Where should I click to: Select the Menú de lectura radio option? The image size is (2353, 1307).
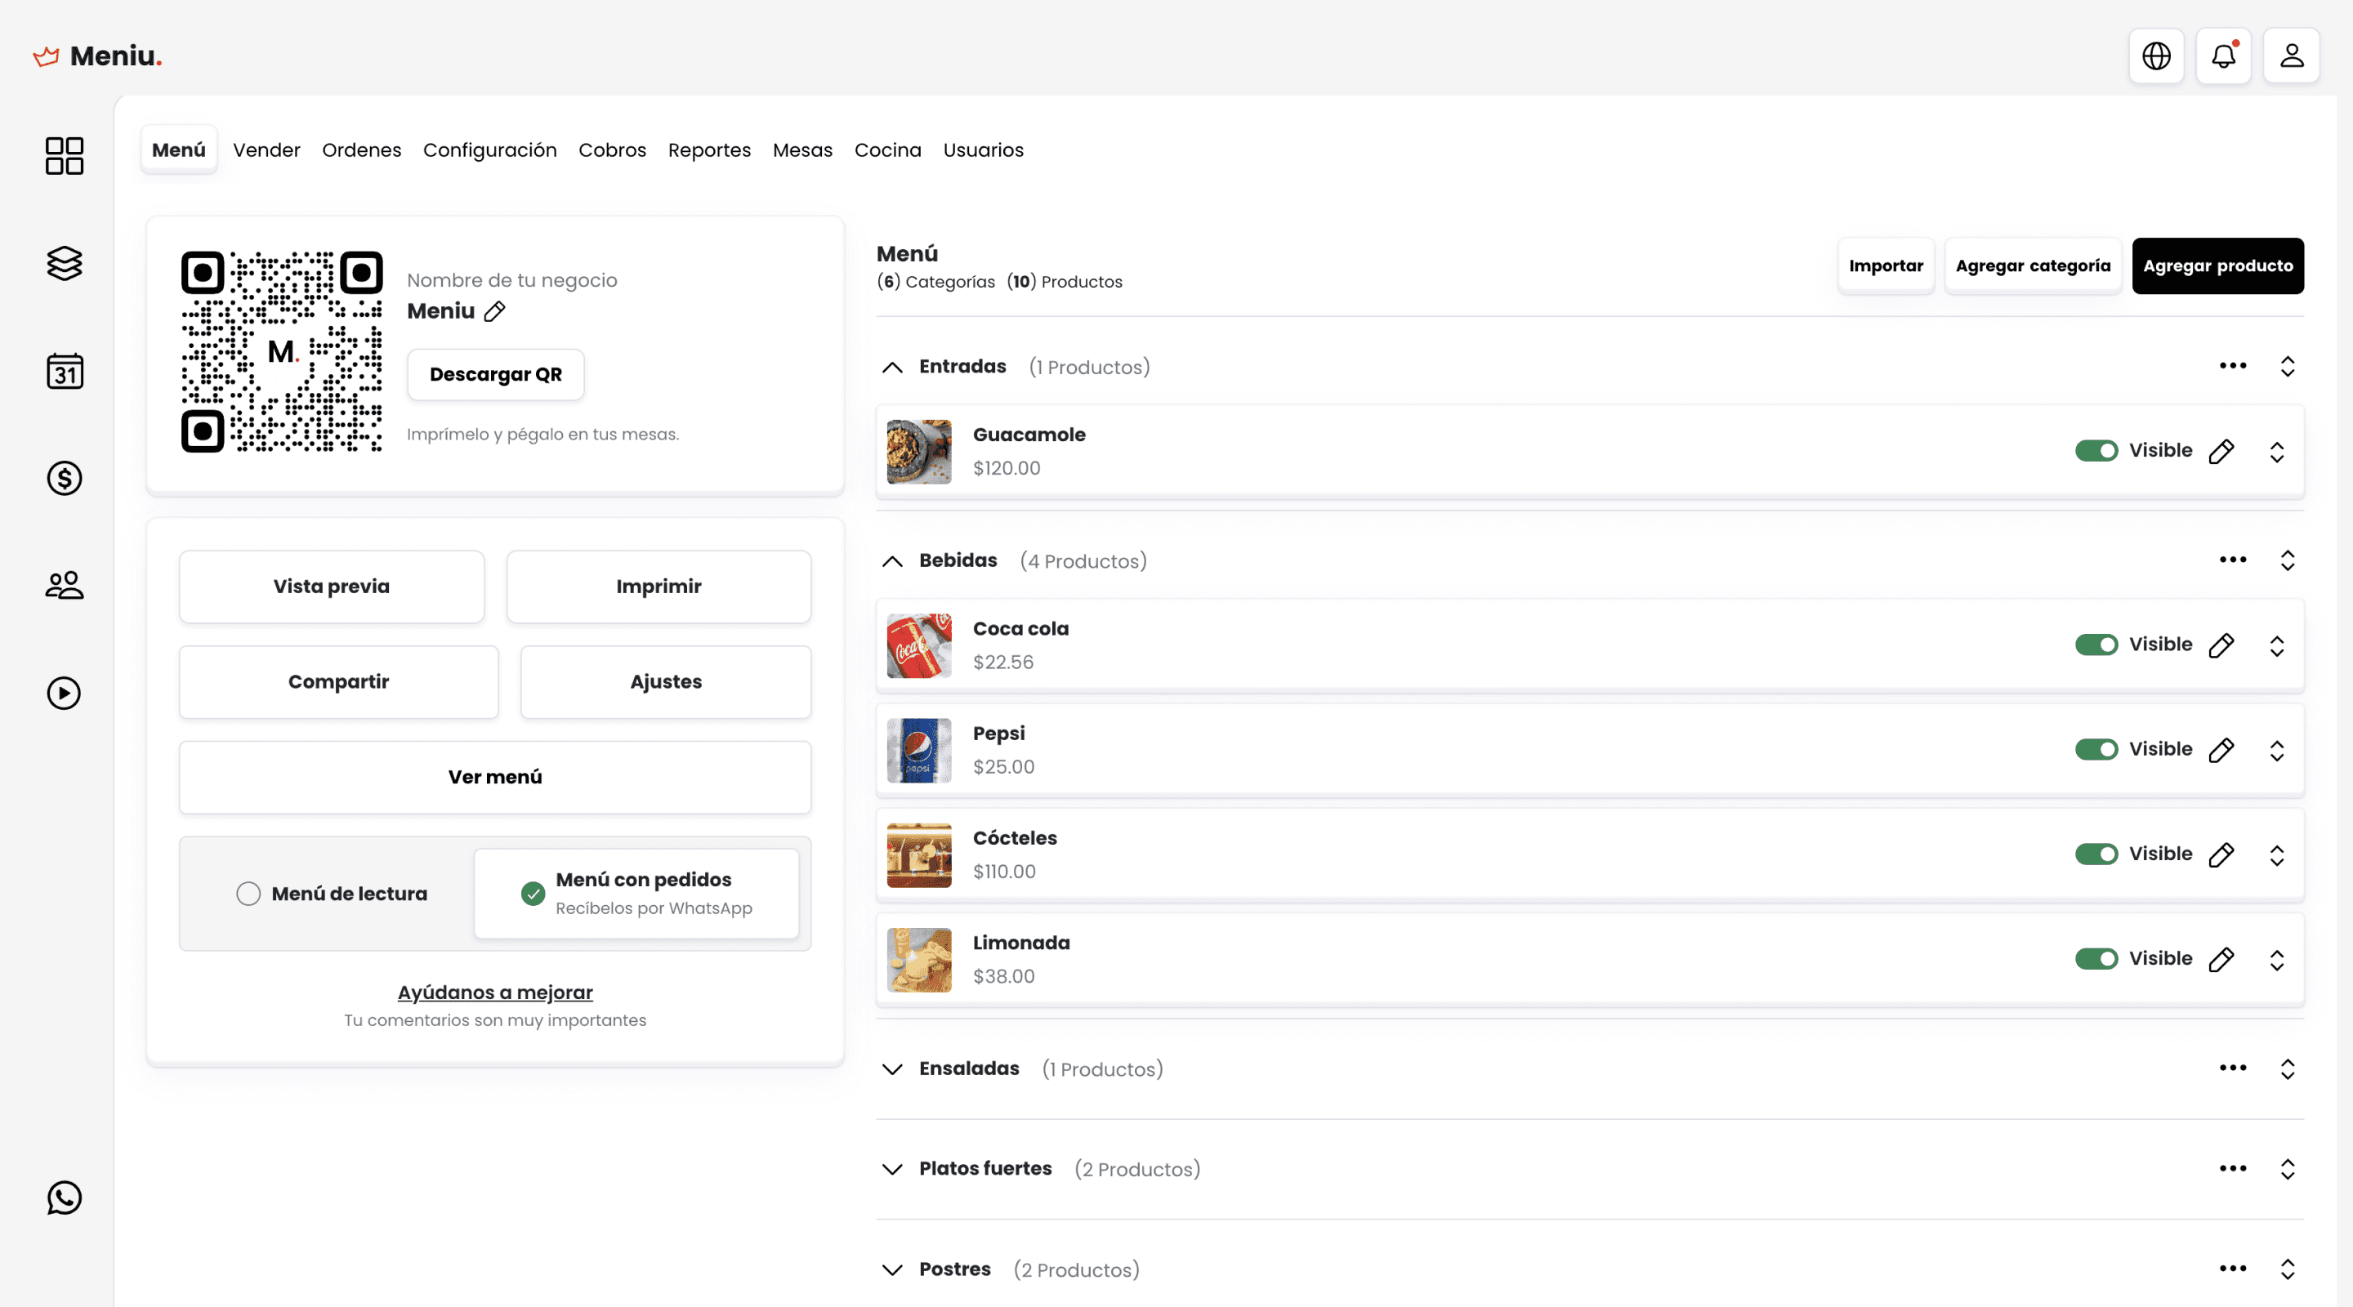pyautogui.click(x=248, y=894)
